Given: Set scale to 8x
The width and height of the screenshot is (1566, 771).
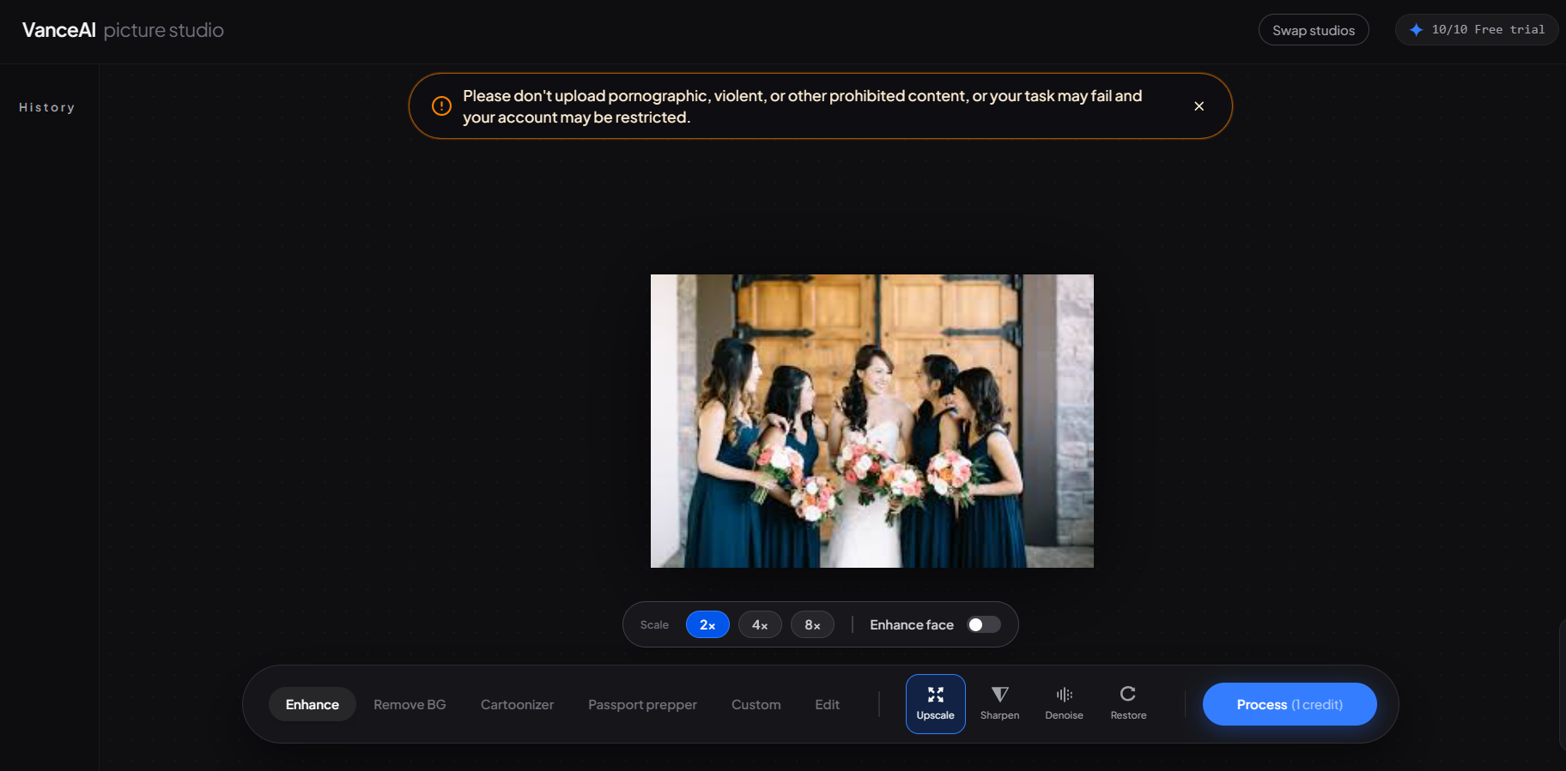Looking at the screenshot, I should coord(812,624).
